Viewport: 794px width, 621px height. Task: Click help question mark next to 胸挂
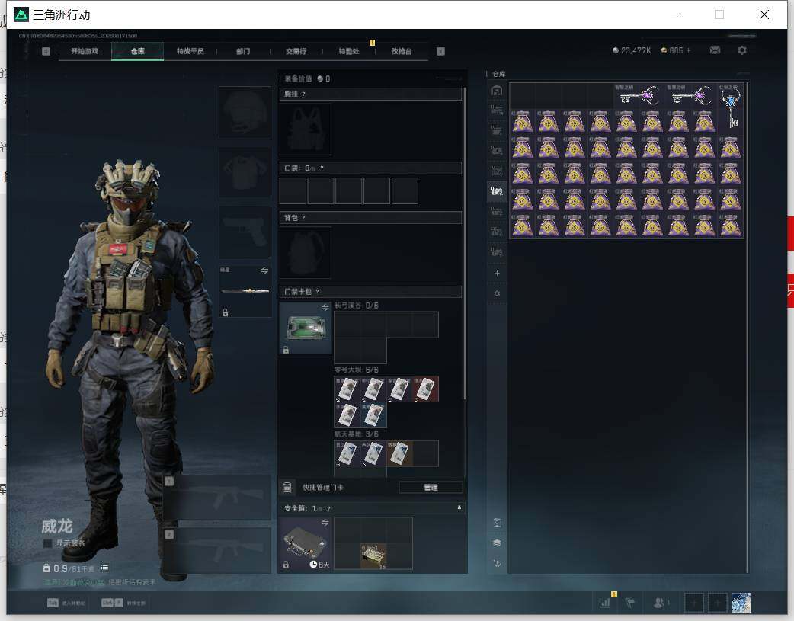click(x=303, y=94)
